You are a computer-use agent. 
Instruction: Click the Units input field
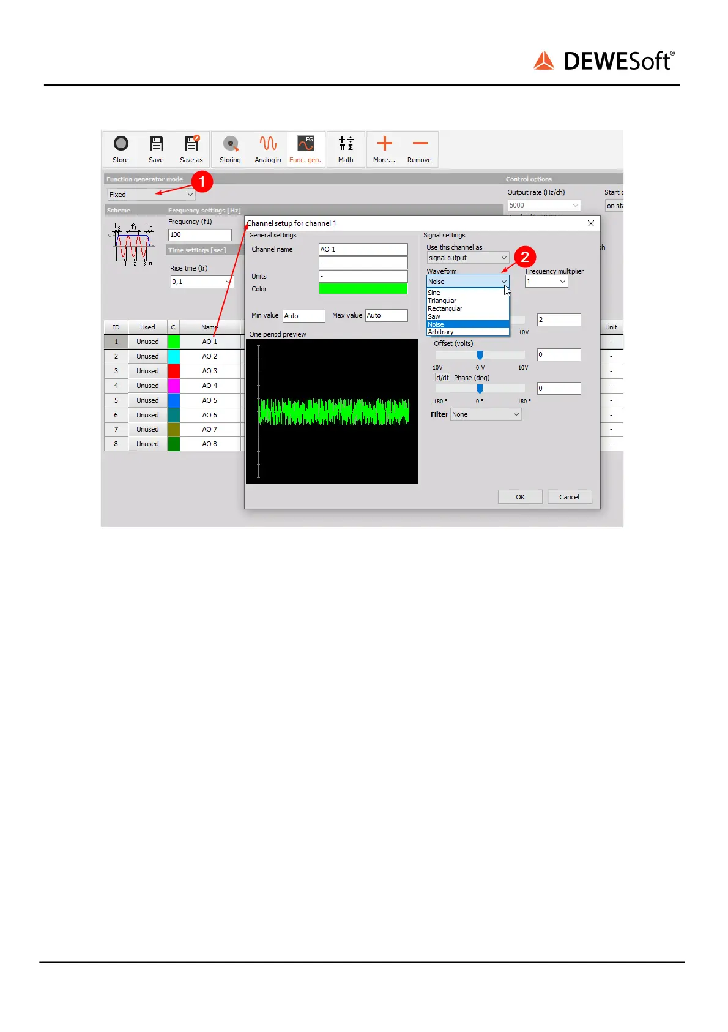tap(363, 276)
